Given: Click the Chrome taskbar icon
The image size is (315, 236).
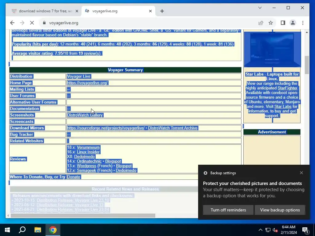Looking at the screenshot, I should tap(53, 230).
